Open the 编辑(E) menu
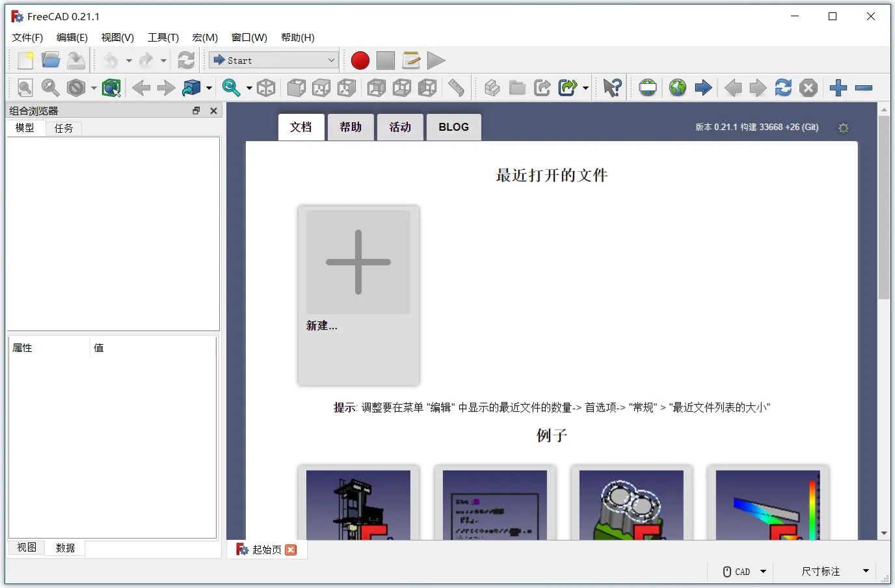 [72, 38]
